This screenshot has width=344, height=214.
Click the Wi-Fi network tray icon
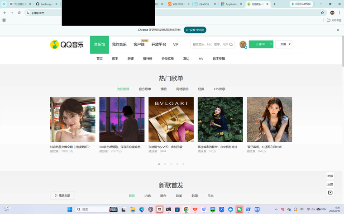[308, 209]
